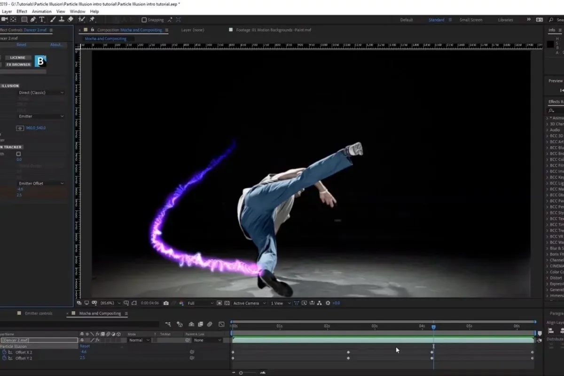Open the Emitter Offset dropdown
The width and height of the screenshot is (564, 376).
41,183
